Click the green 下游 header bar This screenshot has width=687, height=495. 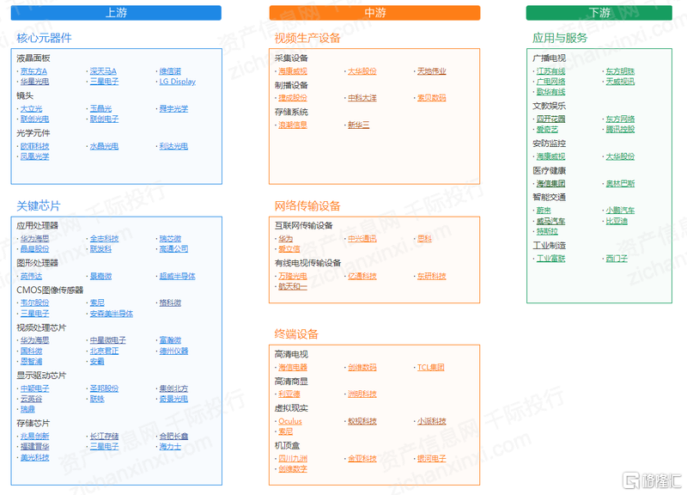(599, 13)
